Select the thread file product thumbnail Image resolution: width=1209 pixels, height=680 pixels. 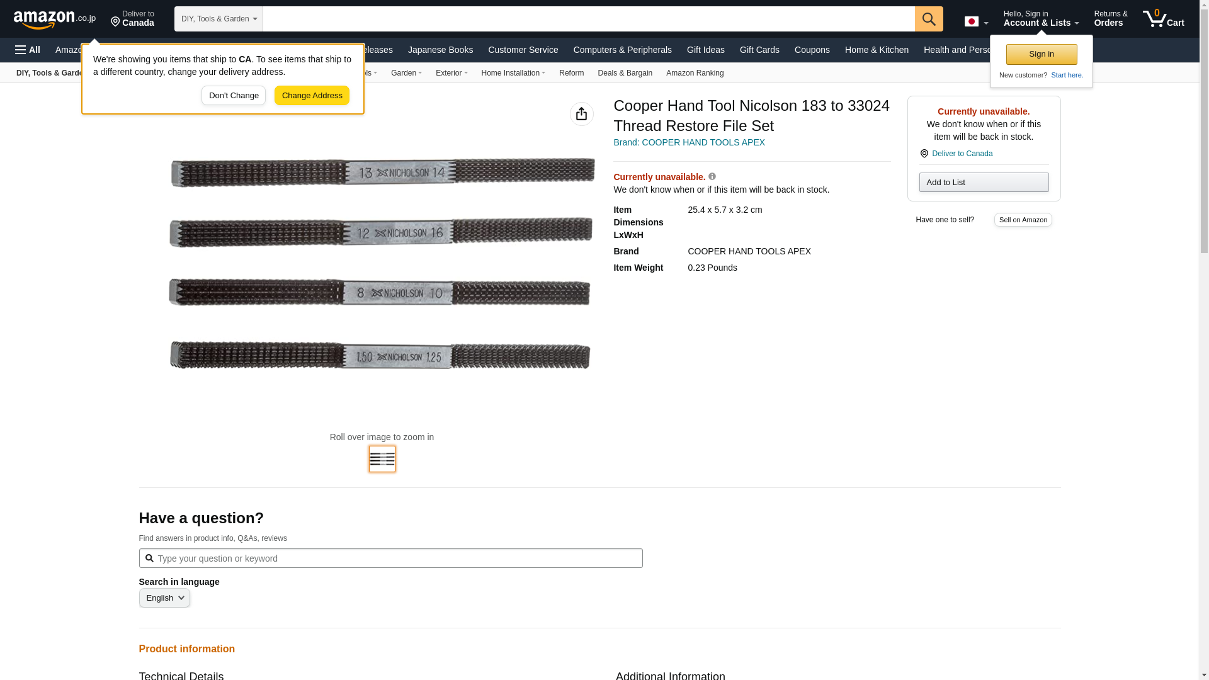click(382, 459)
